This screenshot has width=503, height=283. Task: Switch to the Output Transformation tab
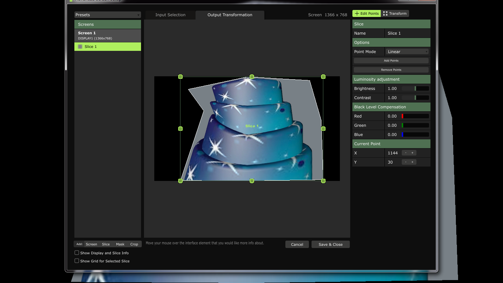230,15
